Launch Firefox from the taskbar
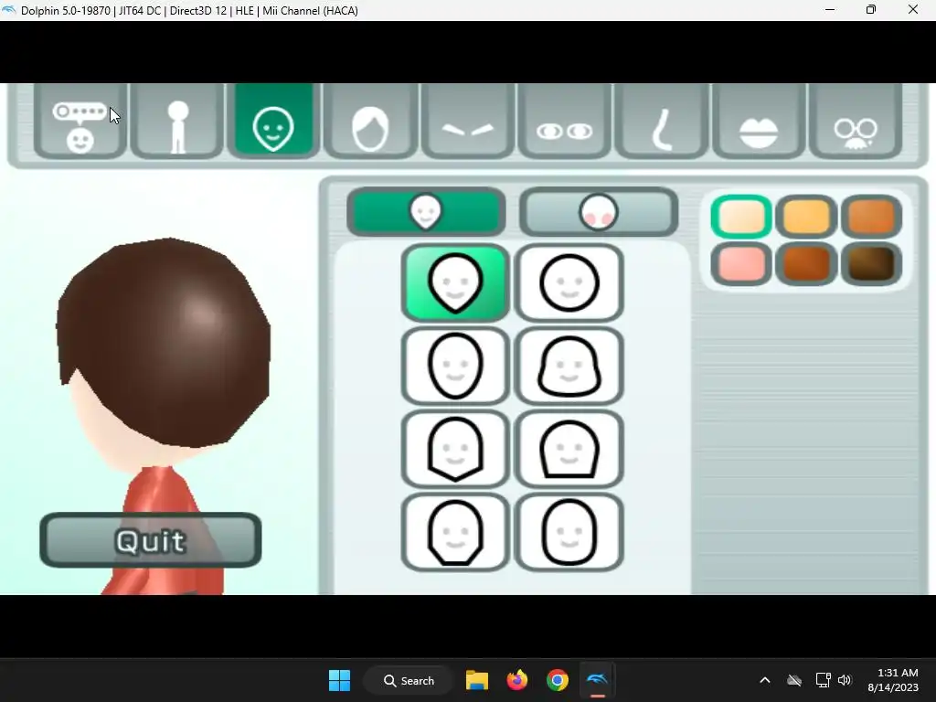Screen dimensions: 936x702 (517, 680)
